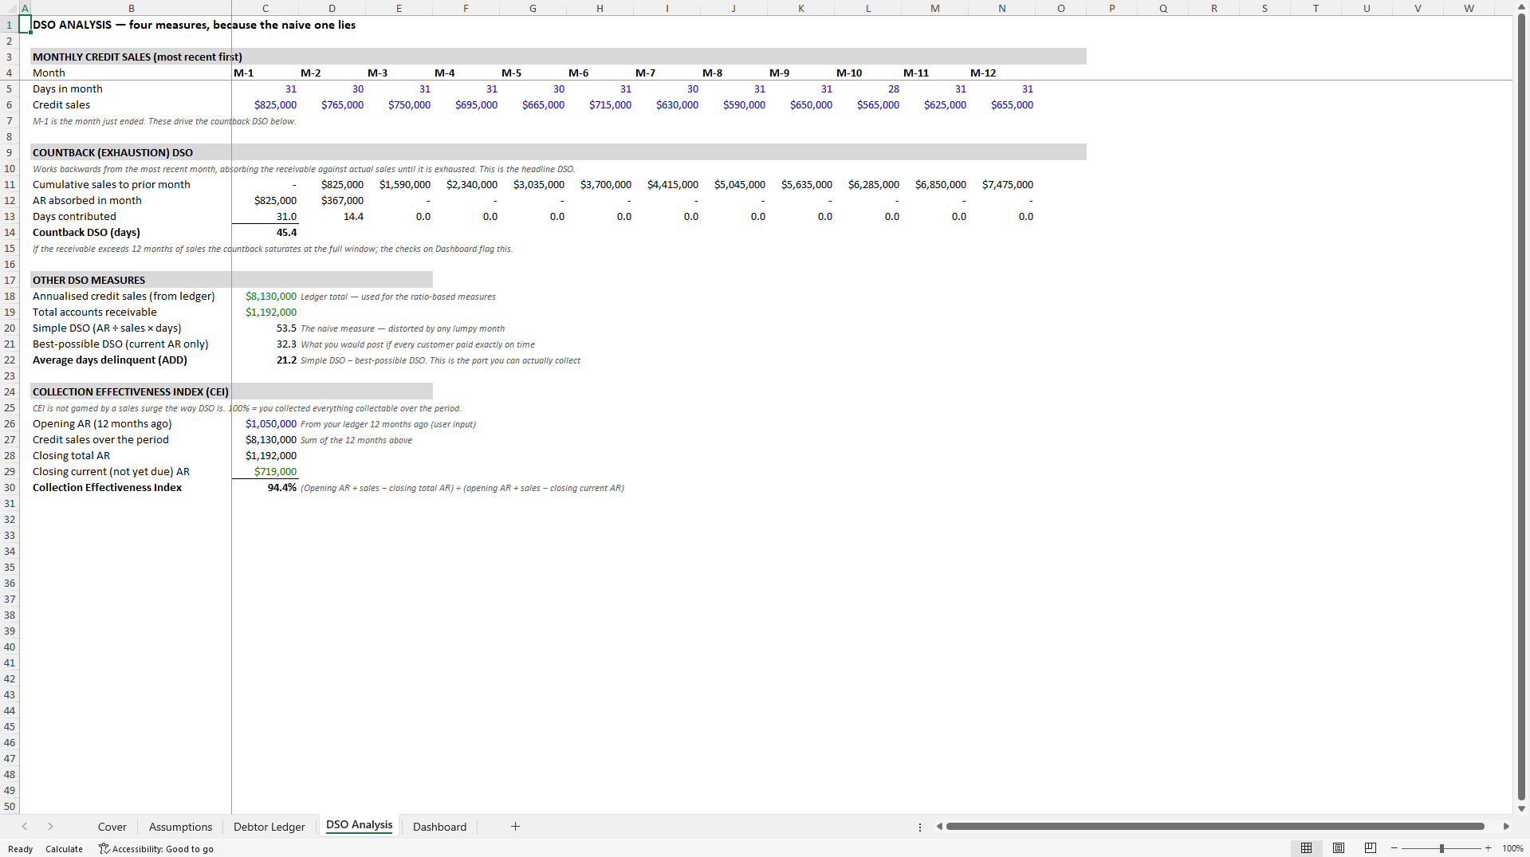Select Average days delinquent 21.2
The height and width of the screenshot is (857, 1530).
coord(265,360)
